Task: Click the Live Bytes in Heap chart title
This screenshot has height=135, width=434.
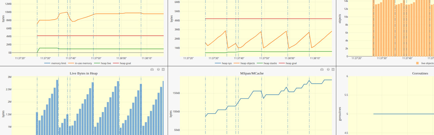Action: click(x=84, y=73)
